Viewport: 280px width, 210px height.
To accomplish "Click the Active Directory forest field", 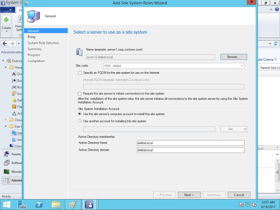I will point(190,143).
